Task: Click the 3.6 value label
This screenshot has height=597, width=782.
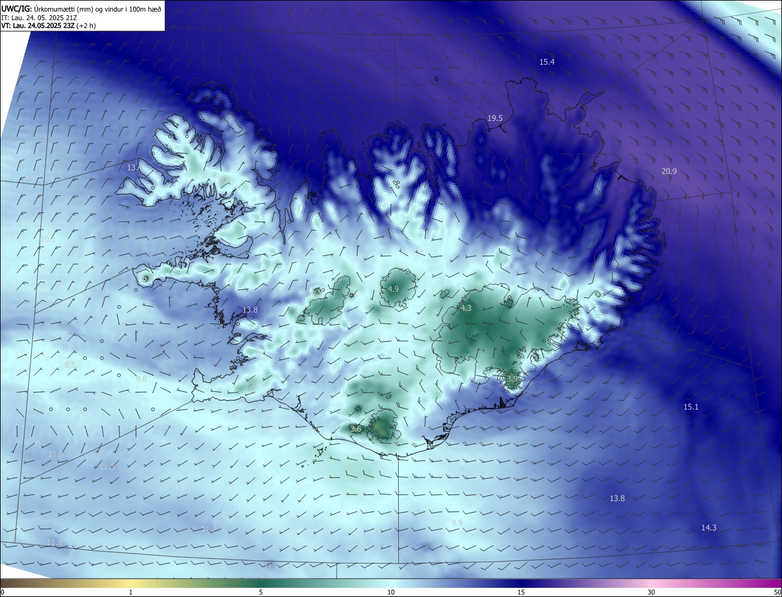Action: pyautogui.click(x=356, y=429)
